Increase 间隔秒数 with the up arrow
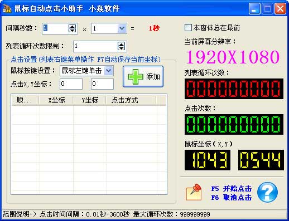289x221 pixels. [x=72, y=26]
